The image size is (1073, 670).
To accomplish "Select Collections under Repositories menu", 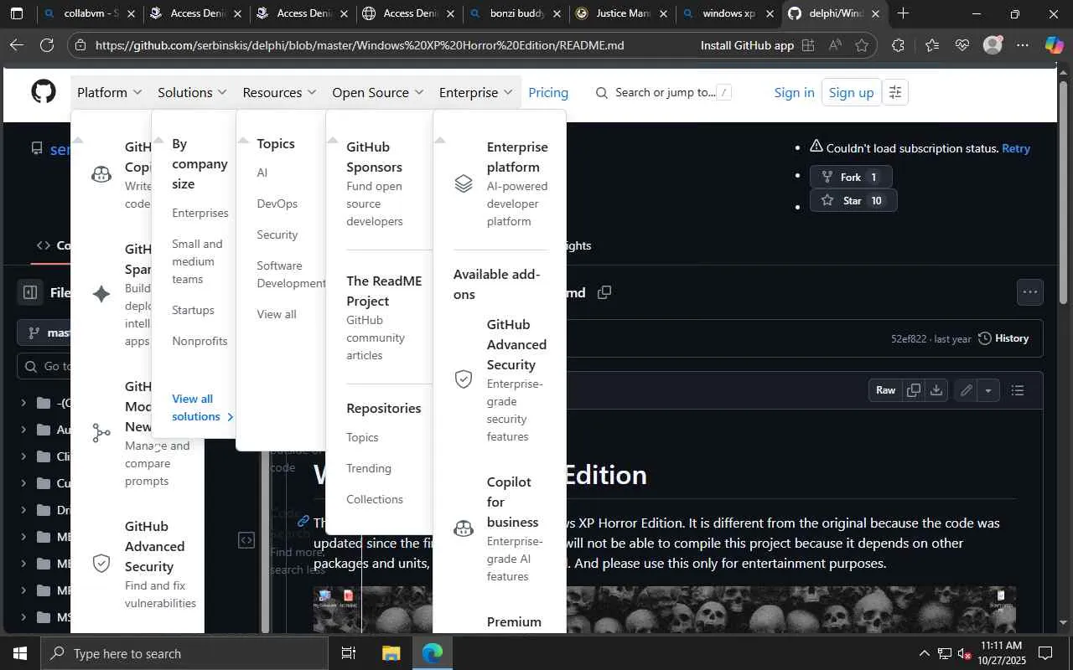I will coord(375,499).
